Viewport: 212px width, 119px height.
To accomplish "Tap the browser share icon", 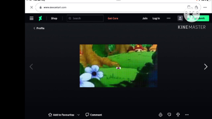I will click(x=196, y=7).
